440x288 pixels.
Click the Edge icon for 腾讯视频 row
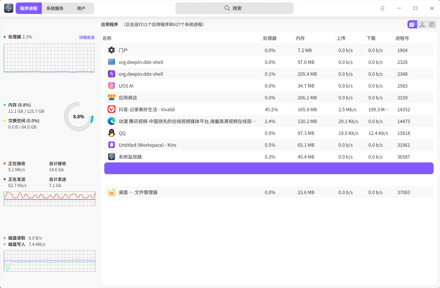[x=112, y=121]
